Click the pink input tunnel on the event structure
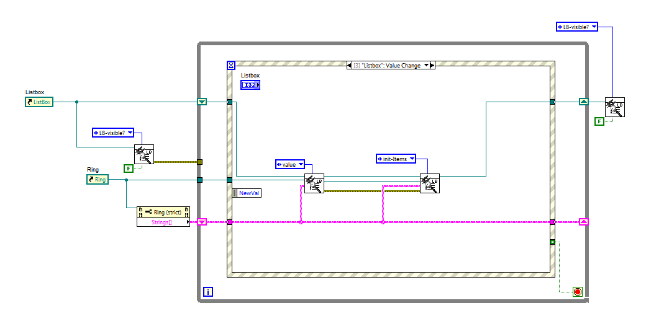The height and width of the screenshot is (329, 646). pyautogui.click(x=229, y=222)
